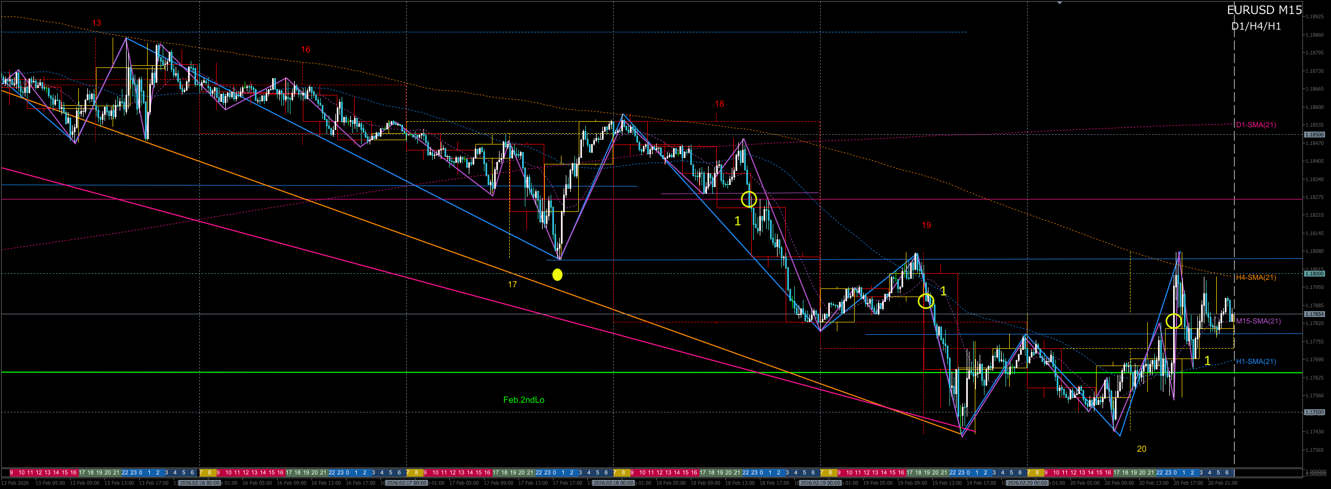Click the 1.18000 price level tag
This screenshot has height=489, width=1331.
click(1314, 274)
